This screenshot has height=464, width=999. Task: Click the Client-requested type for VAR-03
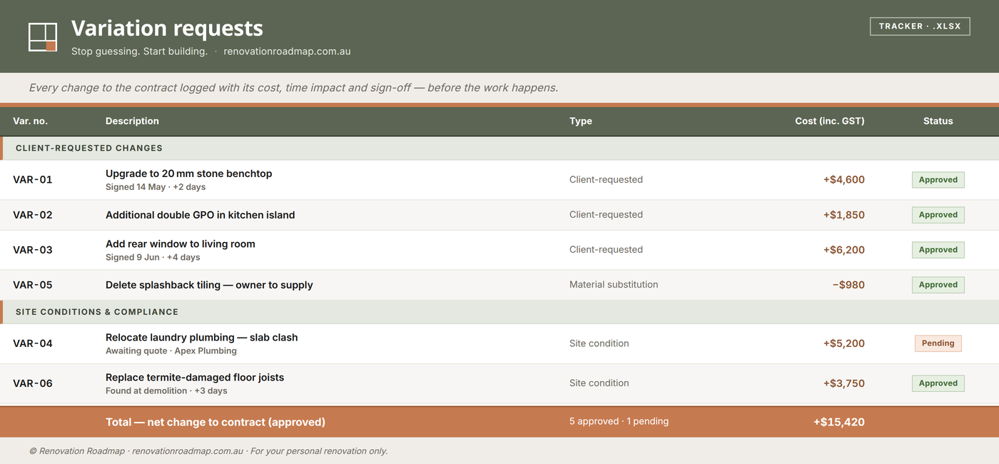(x=606, y=250)
